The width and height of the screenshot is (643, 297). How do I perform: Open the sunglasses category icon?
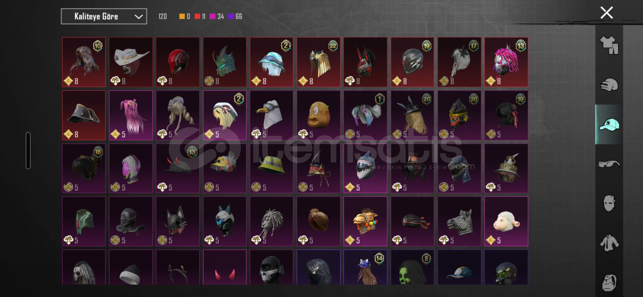(609, 164)
